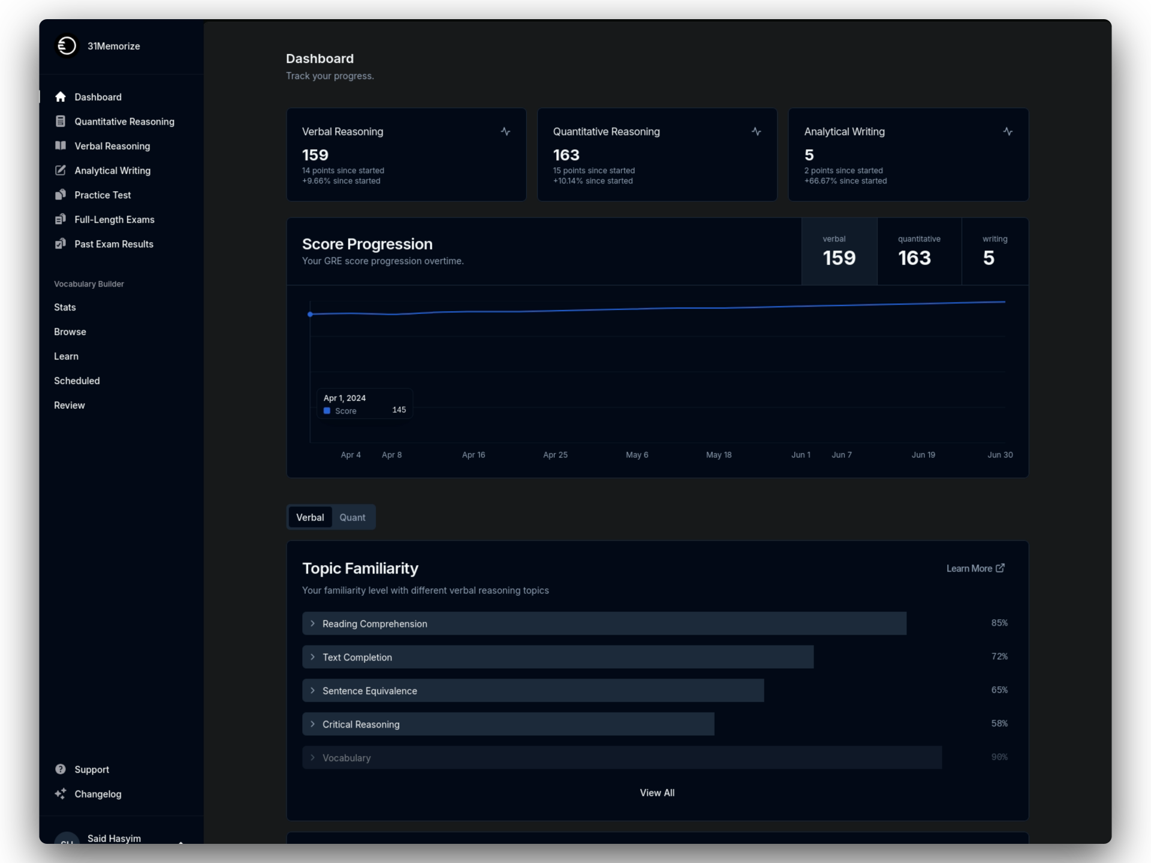Show the quantitative score progression chart
Screen dimensions: 1151x863
pos(918,251)
